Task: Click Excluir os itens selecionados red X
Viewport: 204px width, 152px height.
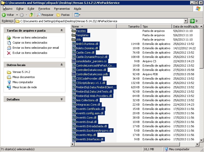Action: pyautogui.click(x=9, y=53)
